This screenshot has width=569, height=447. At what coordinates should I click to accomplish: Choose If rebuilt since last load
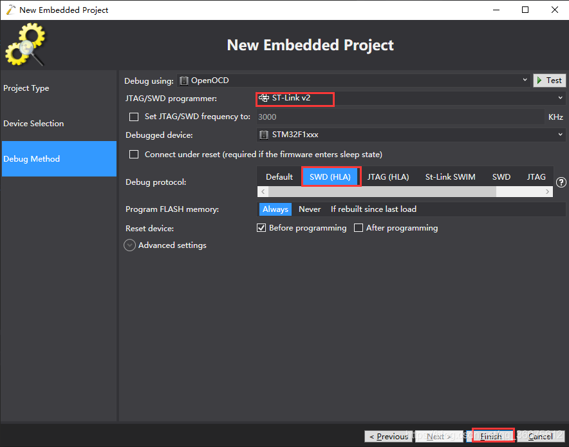click(x=373, y=209)
